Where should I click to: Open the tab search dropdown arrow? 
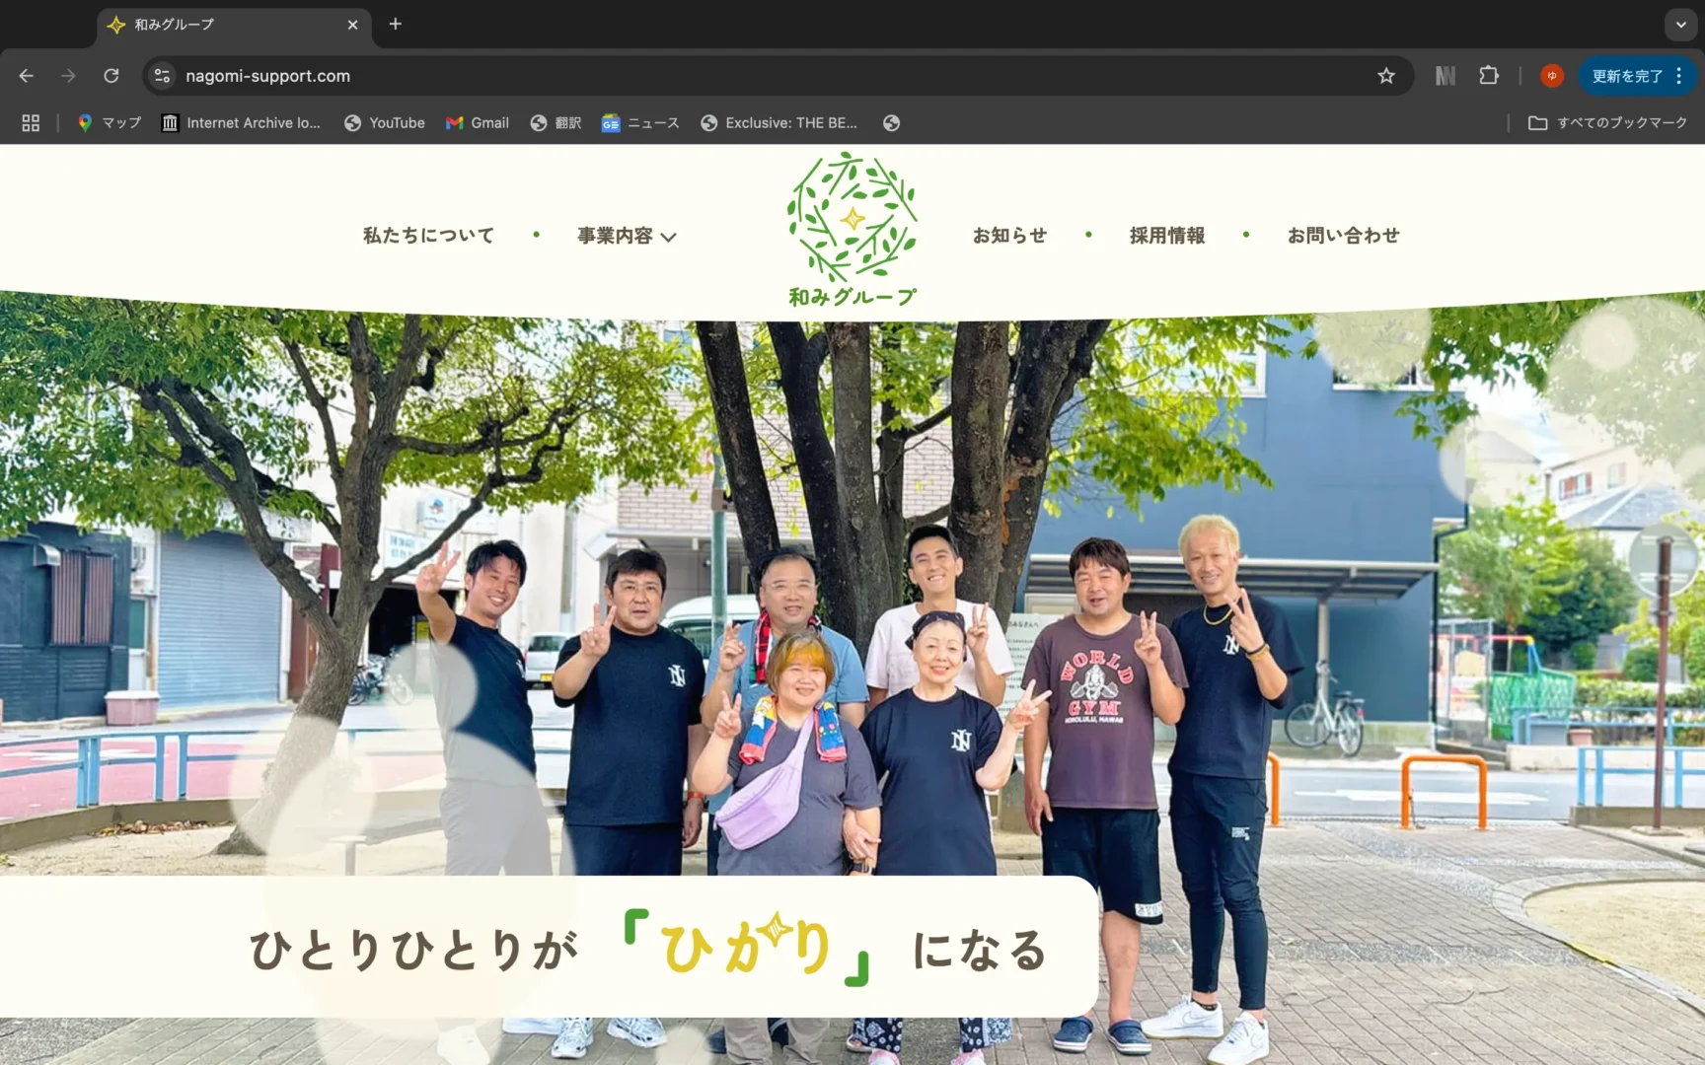tap(1680, 25)
